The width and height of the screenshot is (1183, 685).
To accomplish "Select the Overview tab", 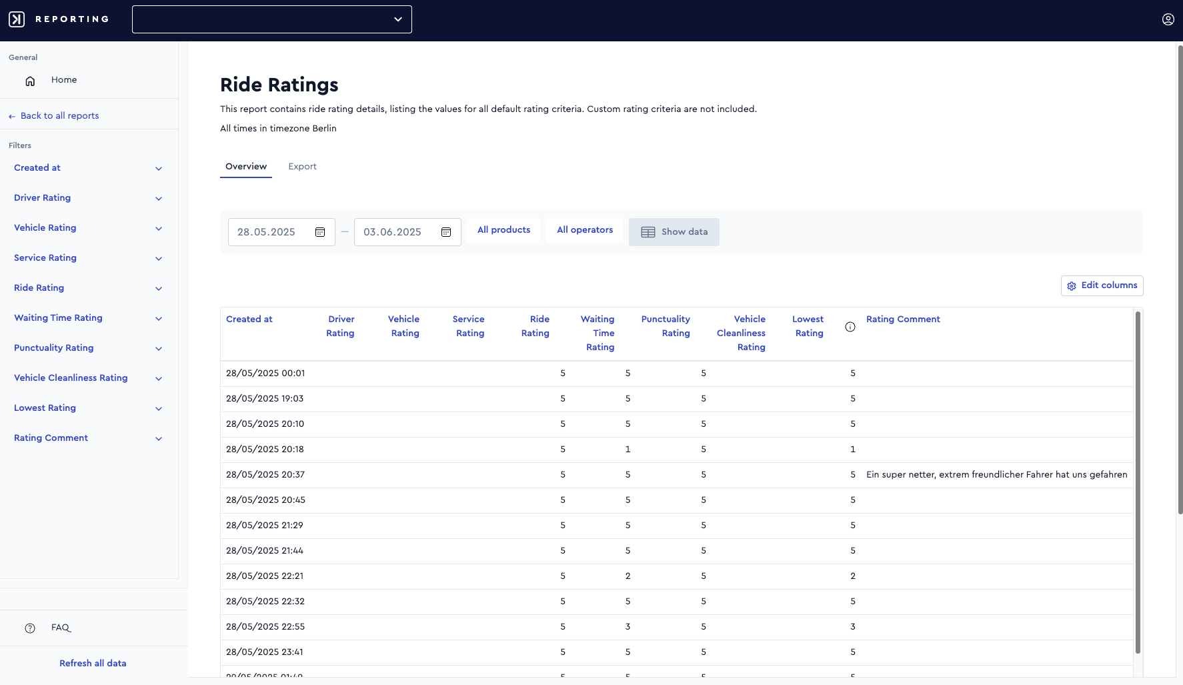I will pyautogui.click(x=246, y=167).
